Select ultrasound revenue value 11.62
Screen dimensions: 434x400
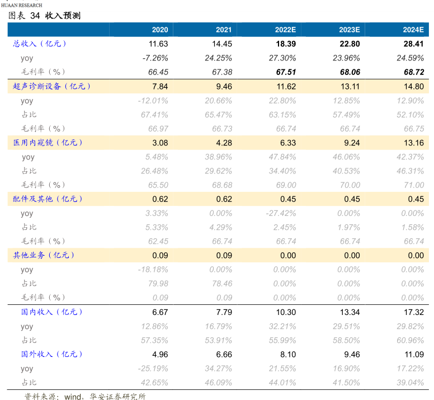click(286, 87)
